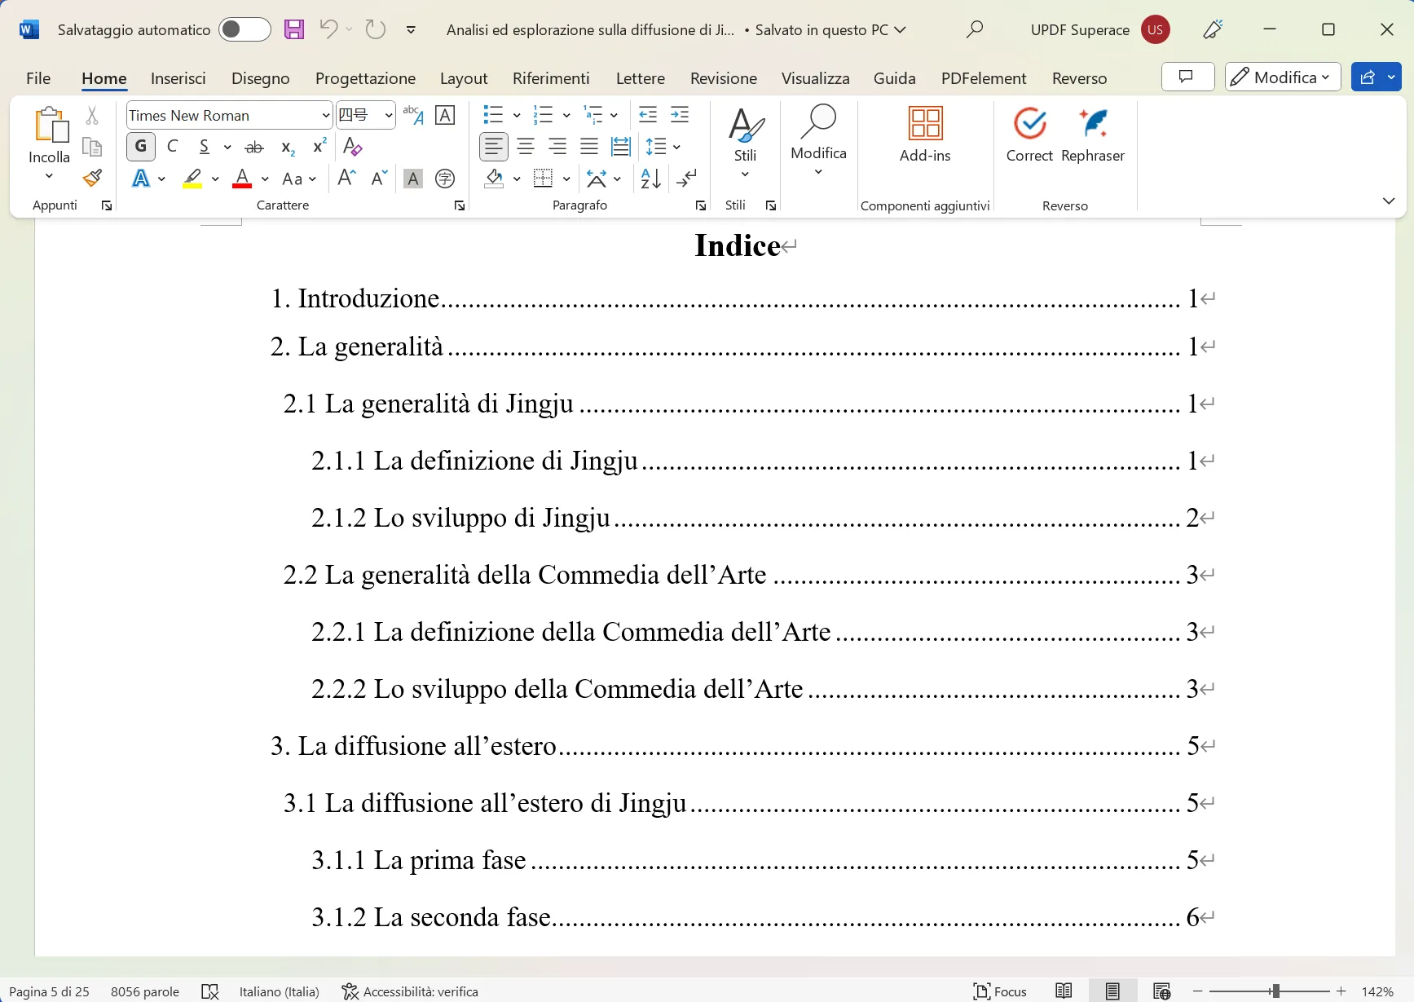Screen dimensions: 1414x1002
Task: Toggle italic (C) formatting
Action: click(173, 147)
